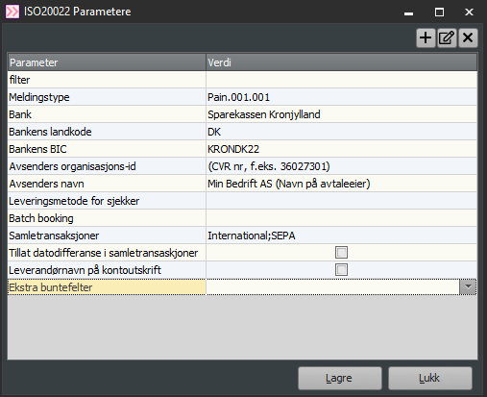Maximize the ISO20022 Parametere window
Viewport: 487px width, 397px height.
coord(439,12)
